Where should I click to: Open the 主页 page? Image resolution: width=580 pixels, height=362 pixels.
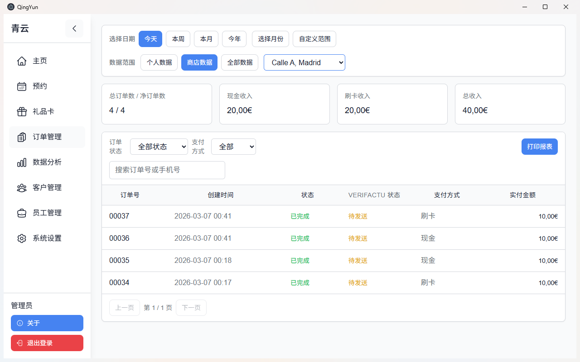tap(47, 61)
